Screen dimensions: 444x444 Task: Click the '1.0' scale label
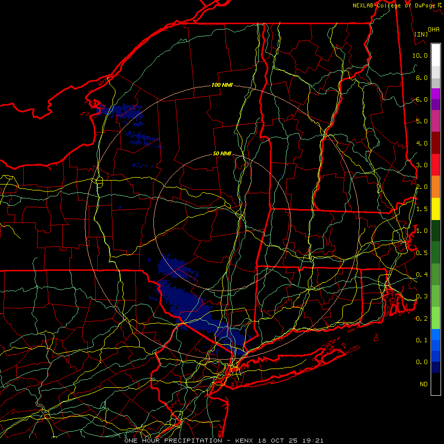point(422,231)
